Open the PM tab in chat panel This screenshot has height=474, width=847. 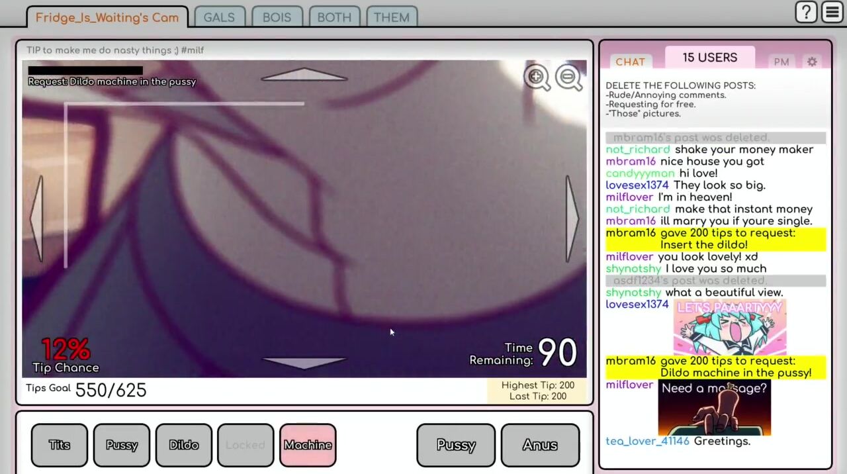click(x=781, y=62)
